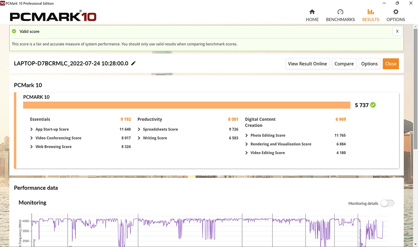Viewport: 418px width, 247px height.
Task: Click the gear icon above Options
Action: (396, 12)
